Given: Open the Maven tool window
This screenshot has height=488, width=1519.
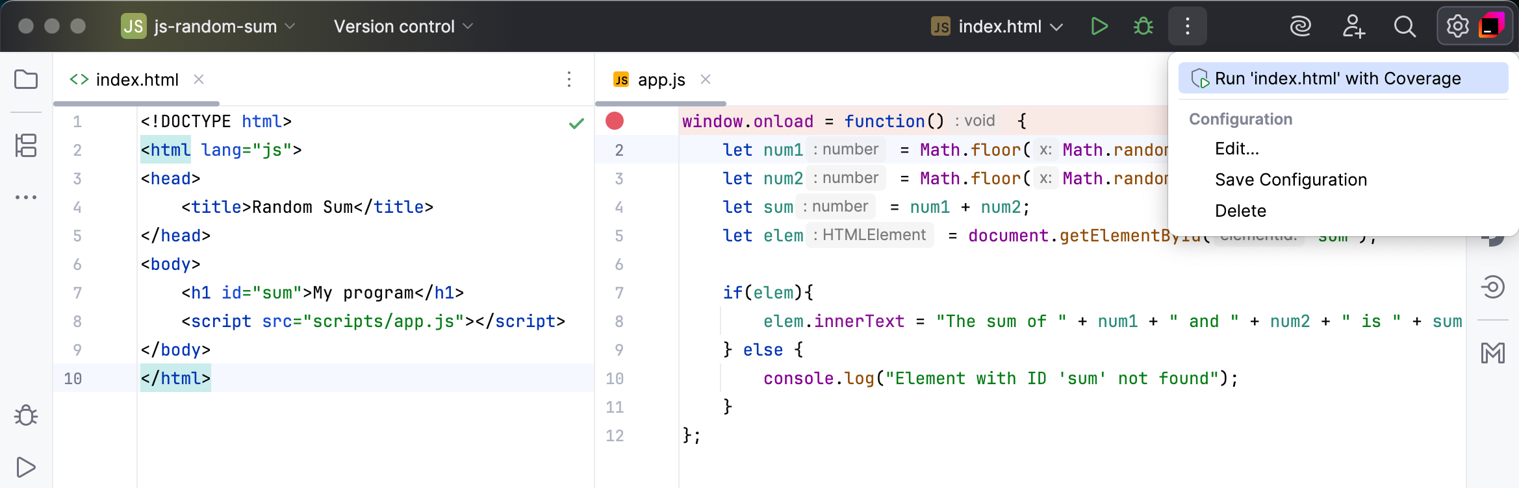Looking at the screenshot, I should 1492,353.
